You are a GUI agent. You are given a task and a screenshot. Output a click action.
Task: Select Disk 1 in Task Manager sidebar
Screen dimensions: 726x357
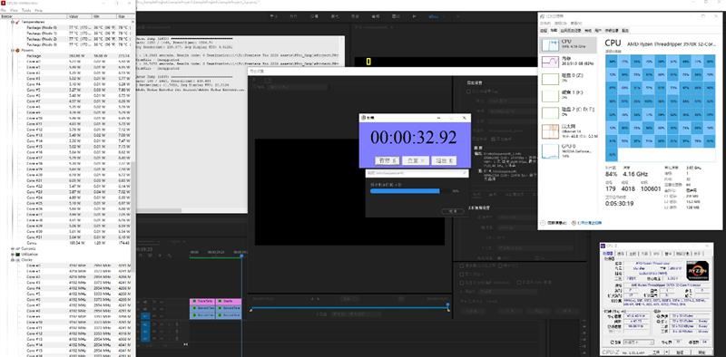(568, 96)
